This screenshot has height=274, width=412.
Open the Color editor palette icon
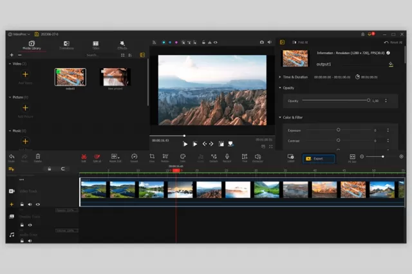tap(183, 158)
